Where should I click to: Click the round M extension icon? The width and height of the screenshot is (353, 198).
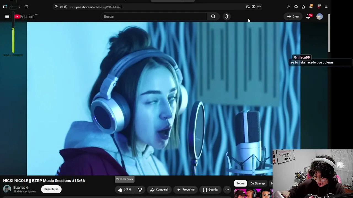(296, 7)
